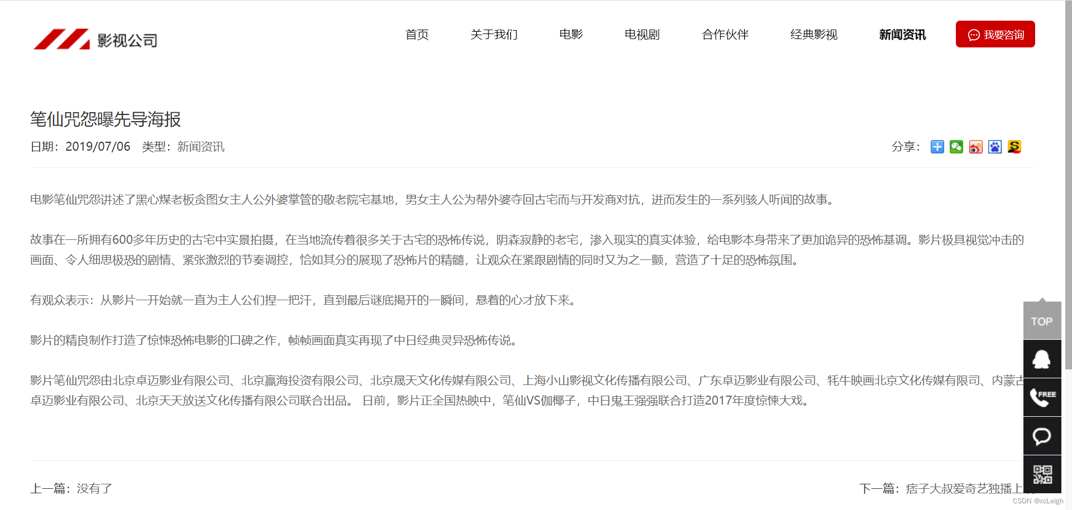Click paragraph starting 有观众表示
This screenshot has width=1072, height=510.
305,300
